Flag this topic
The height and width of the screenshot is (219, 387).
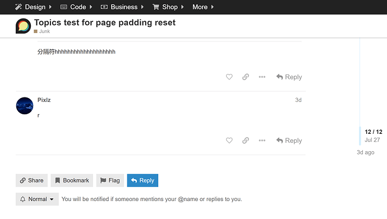click(110, 180)
